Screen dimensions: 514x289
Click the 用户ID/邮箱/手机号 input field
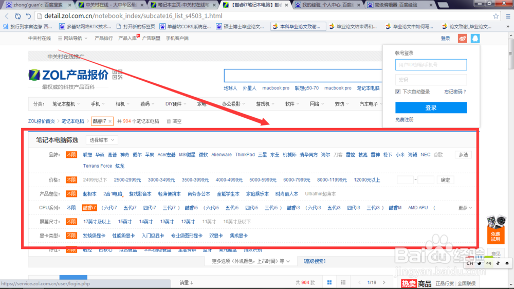click(431, 65)
